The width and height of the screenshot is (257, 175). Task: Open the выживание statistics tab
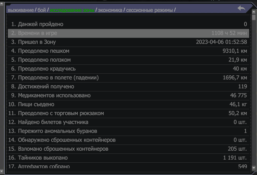(21, 10)
